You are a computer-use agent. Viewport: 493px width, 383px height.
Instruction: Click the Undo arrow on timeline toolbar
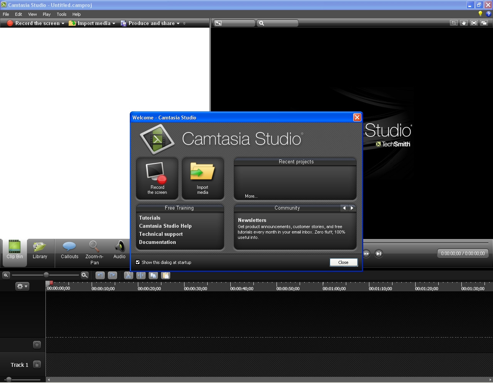(100, 275)
